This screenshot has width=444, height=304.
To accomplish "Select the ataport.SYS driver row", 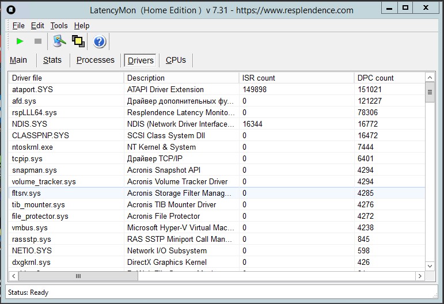I will point(217,89).
